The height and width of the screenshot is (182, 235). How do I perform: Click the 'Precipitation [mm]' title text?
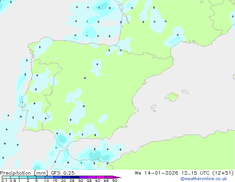[x=24, y=173]
